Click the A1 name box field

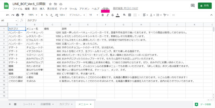pos(9,21)
